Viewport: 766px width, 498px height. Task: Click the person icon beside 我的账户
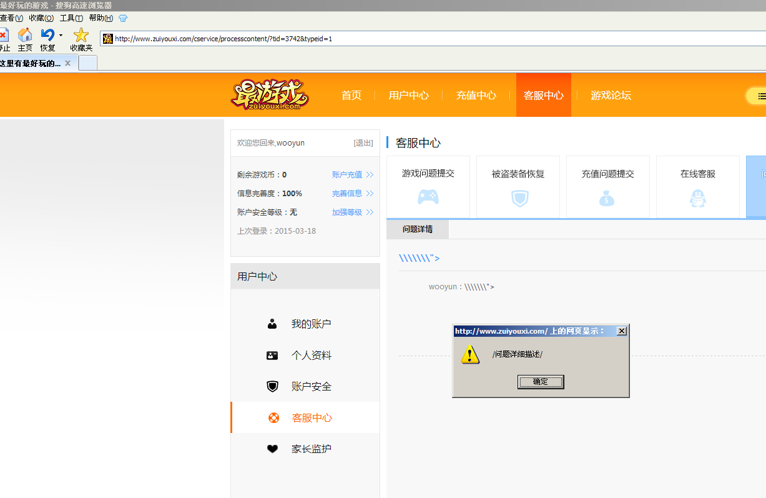(272, 324)
